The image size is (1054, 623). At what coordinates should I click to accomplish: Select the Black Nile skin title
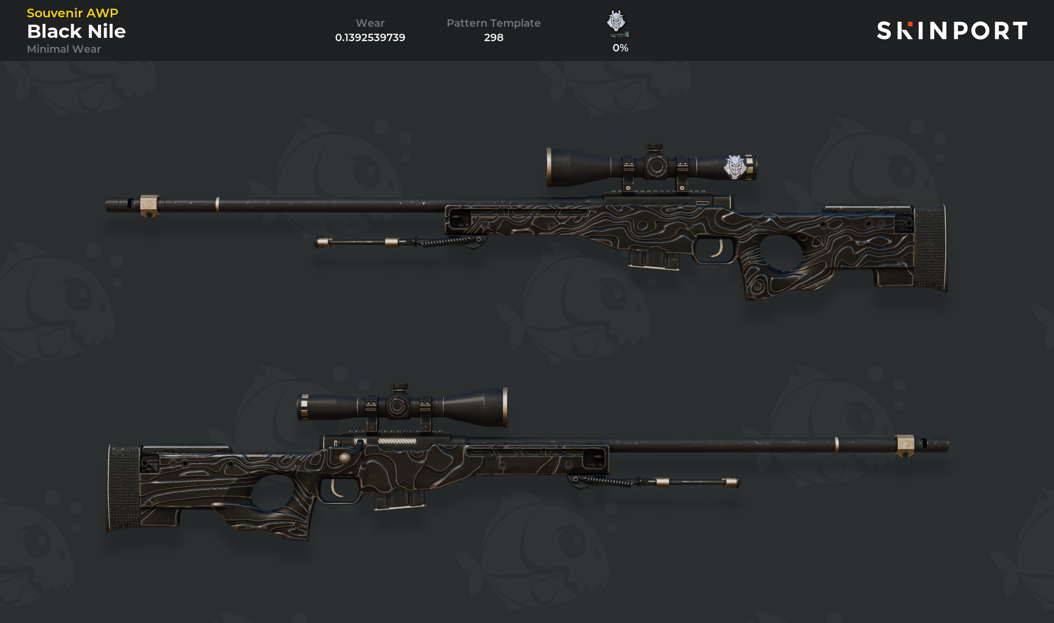click(x=77, y=31)
